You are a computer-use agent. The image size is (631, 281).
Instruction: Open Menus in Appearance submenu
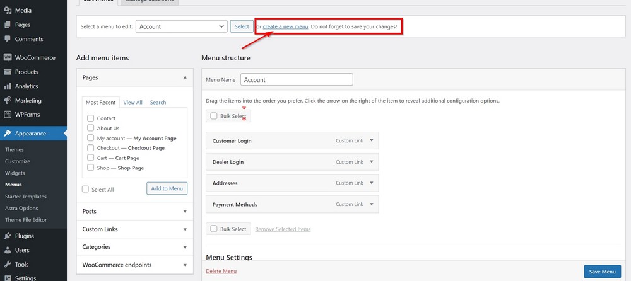pyautogui.click(x=13, y=185)
